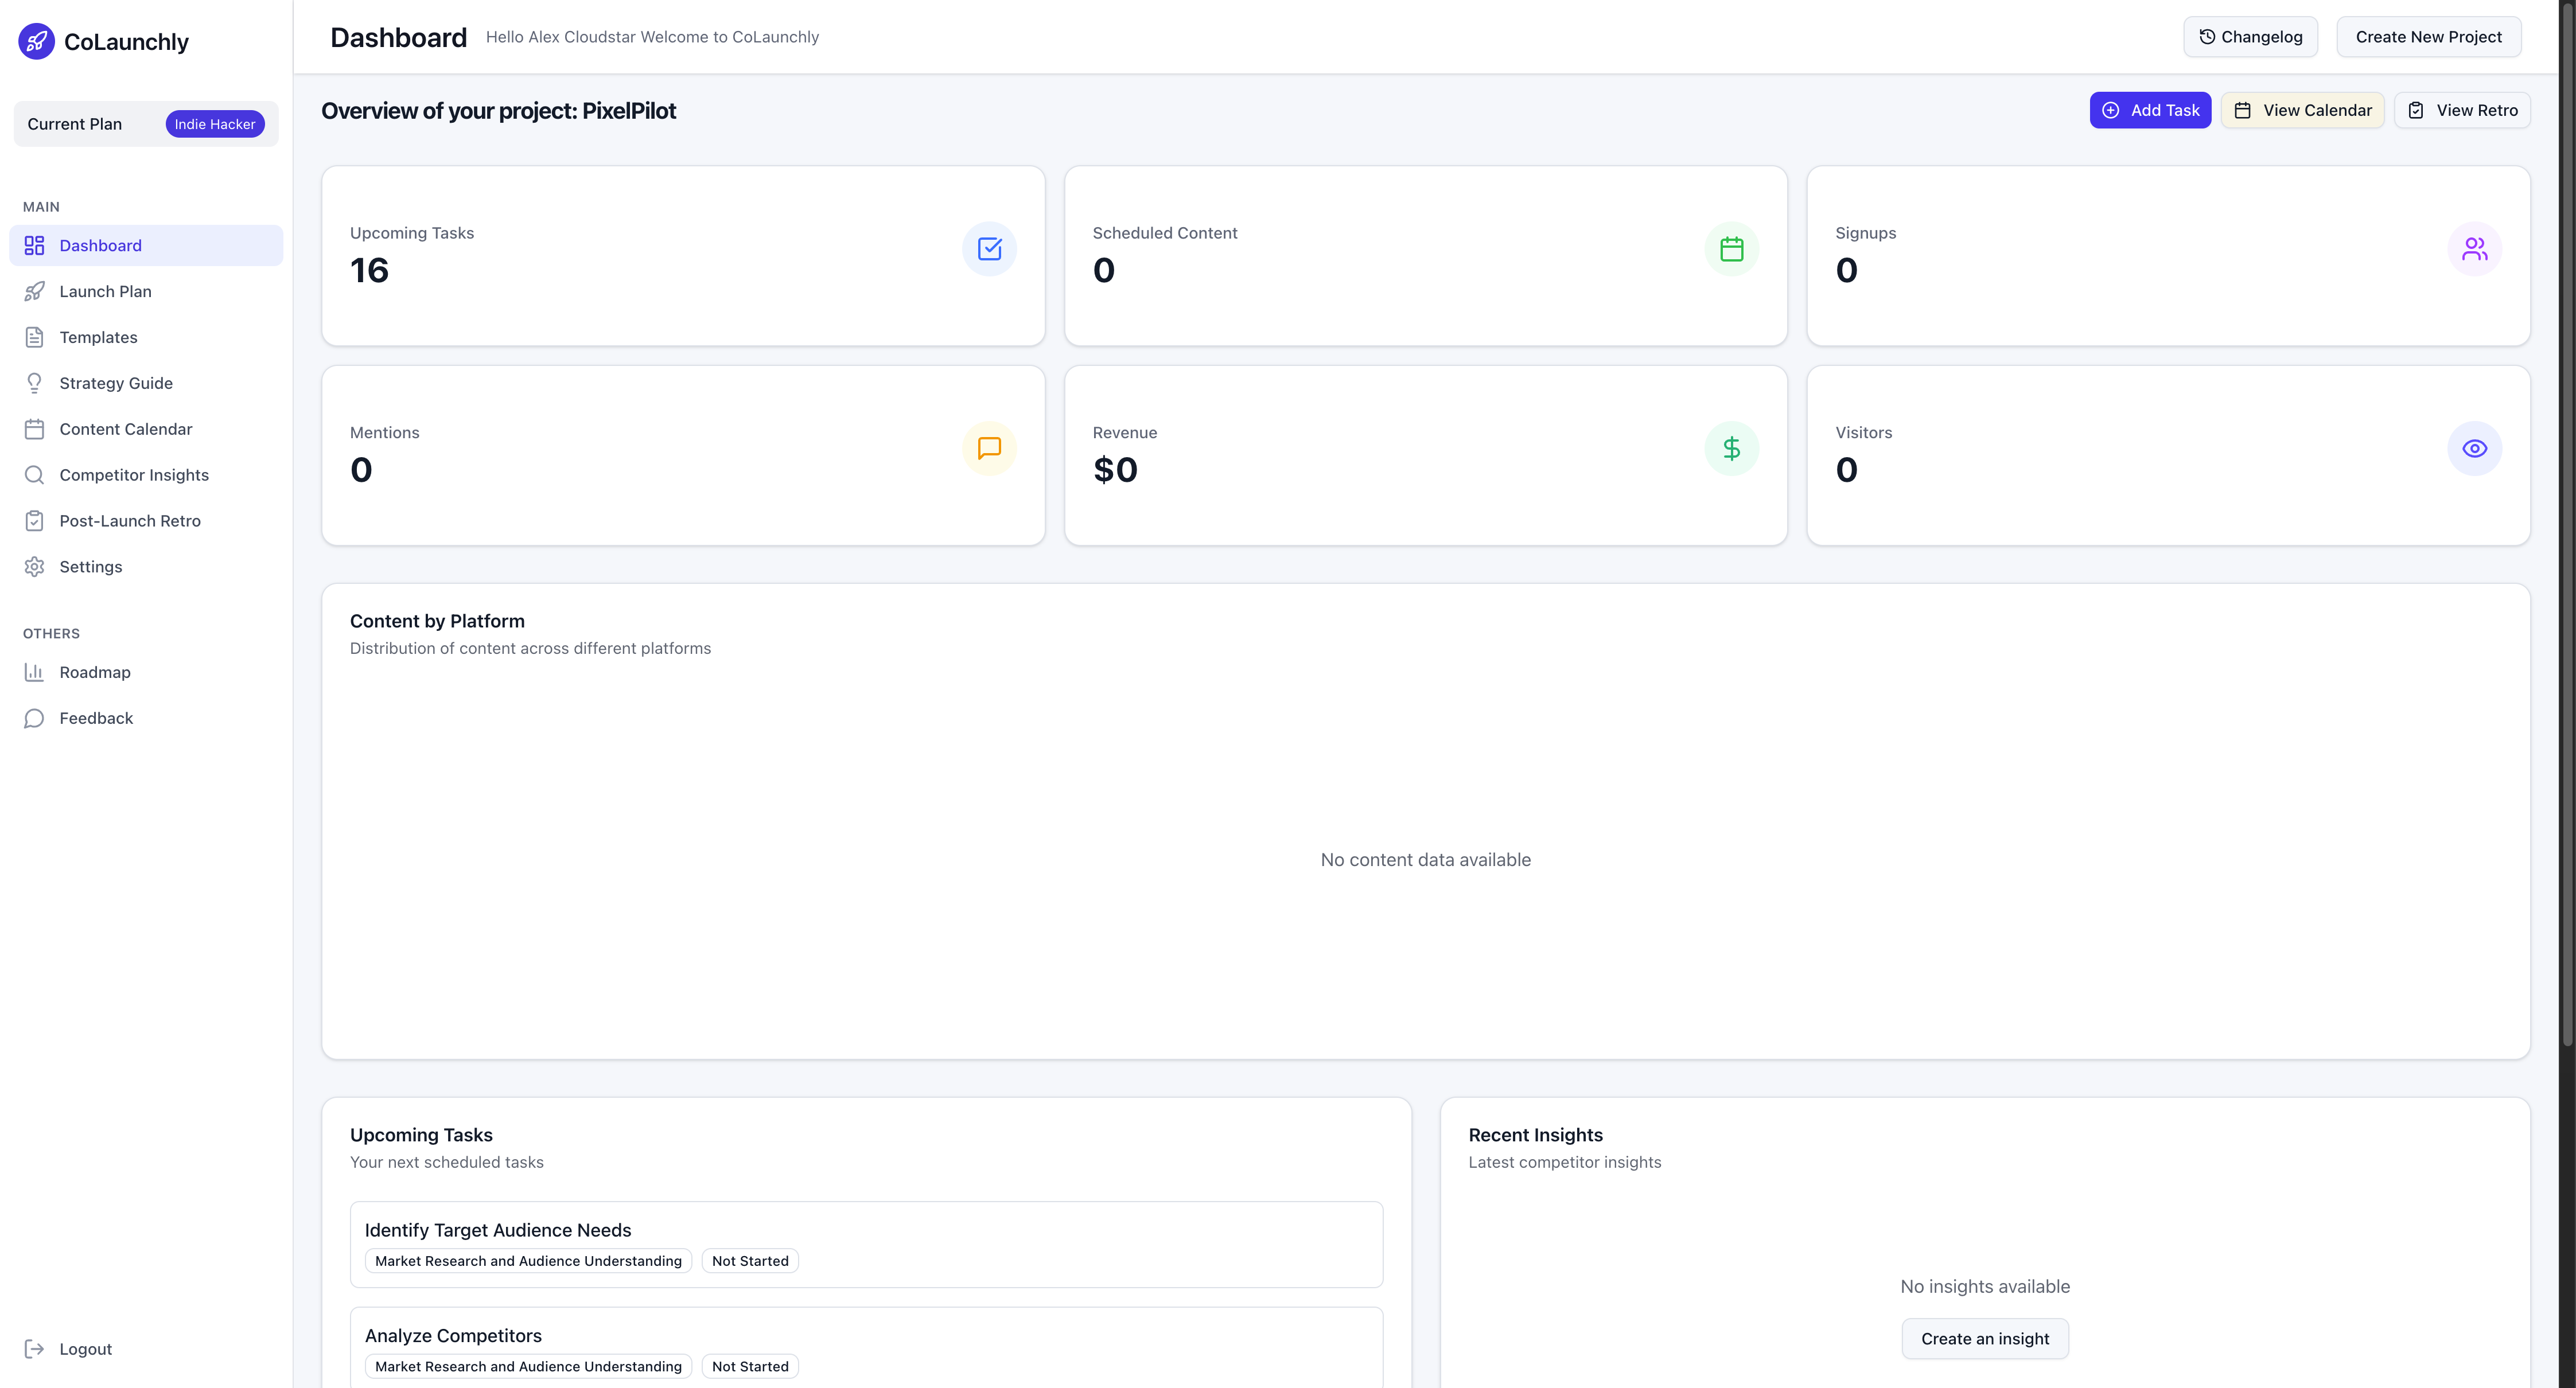Open Templates from the sidebar
The image size is (2576, 1388).
(x=146, y=337)
